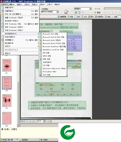Open the 编辑(E) menu
This screenshot has width=121, height=142.
click(x=12, y=4)
